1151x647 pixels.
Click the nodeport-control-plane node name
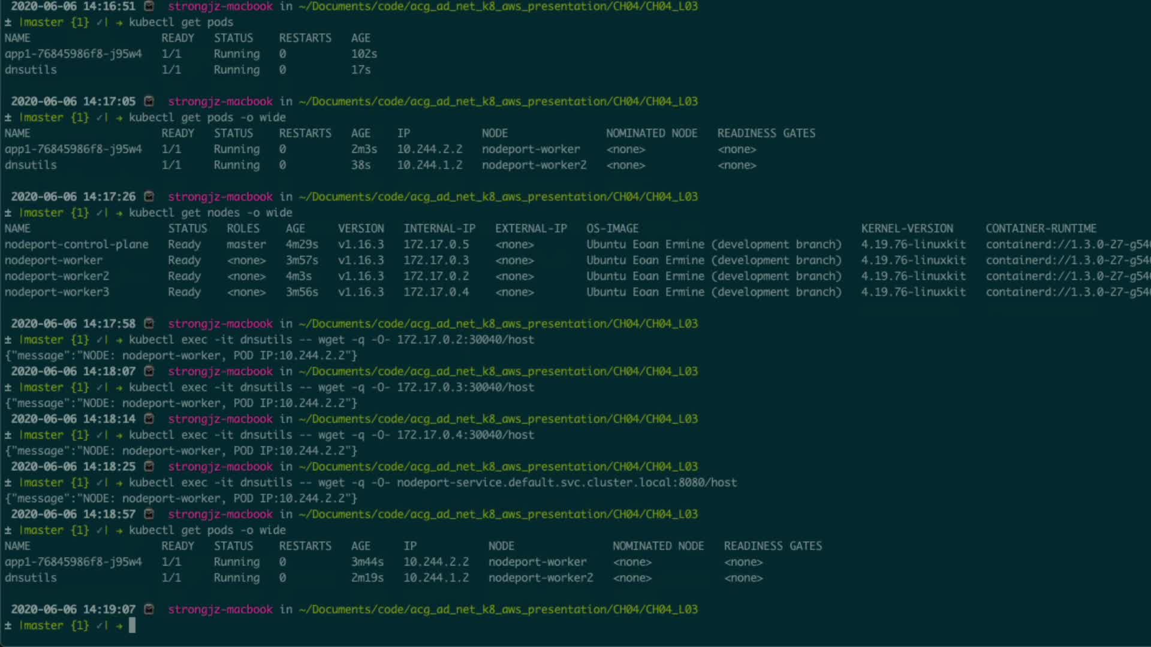[76, 244]
